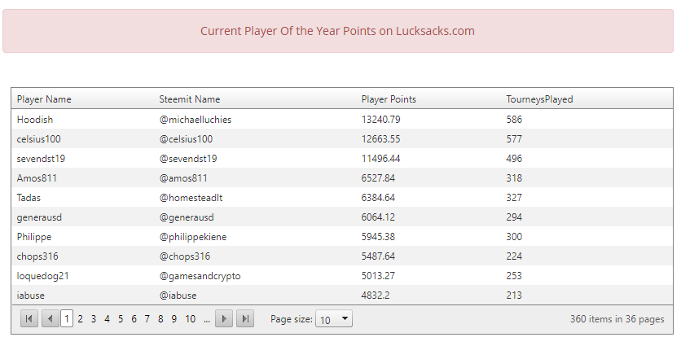Select the 12663.55 points value
This screenshot has height=346, width=681.
point(381,139)
